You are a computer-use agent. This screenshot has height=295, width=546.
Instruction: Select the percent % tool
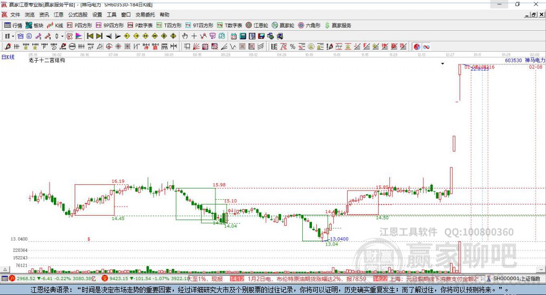click(293, 47)
